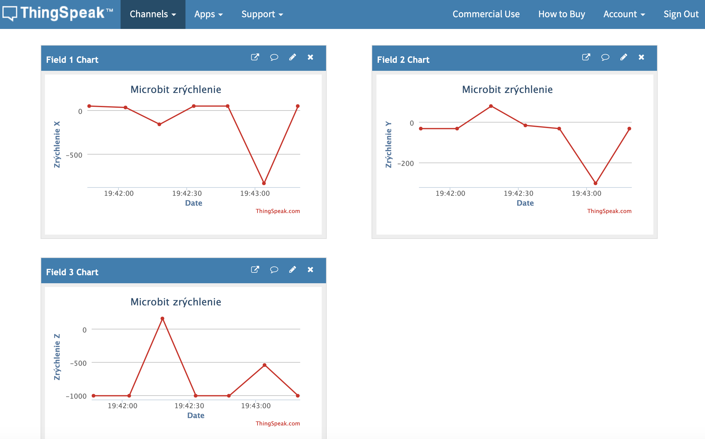Image resolution: width=705 pixels, height=439 pixels.
Task: Click the comment icon on Field 1 Chart
Action: tap(274, 57)
